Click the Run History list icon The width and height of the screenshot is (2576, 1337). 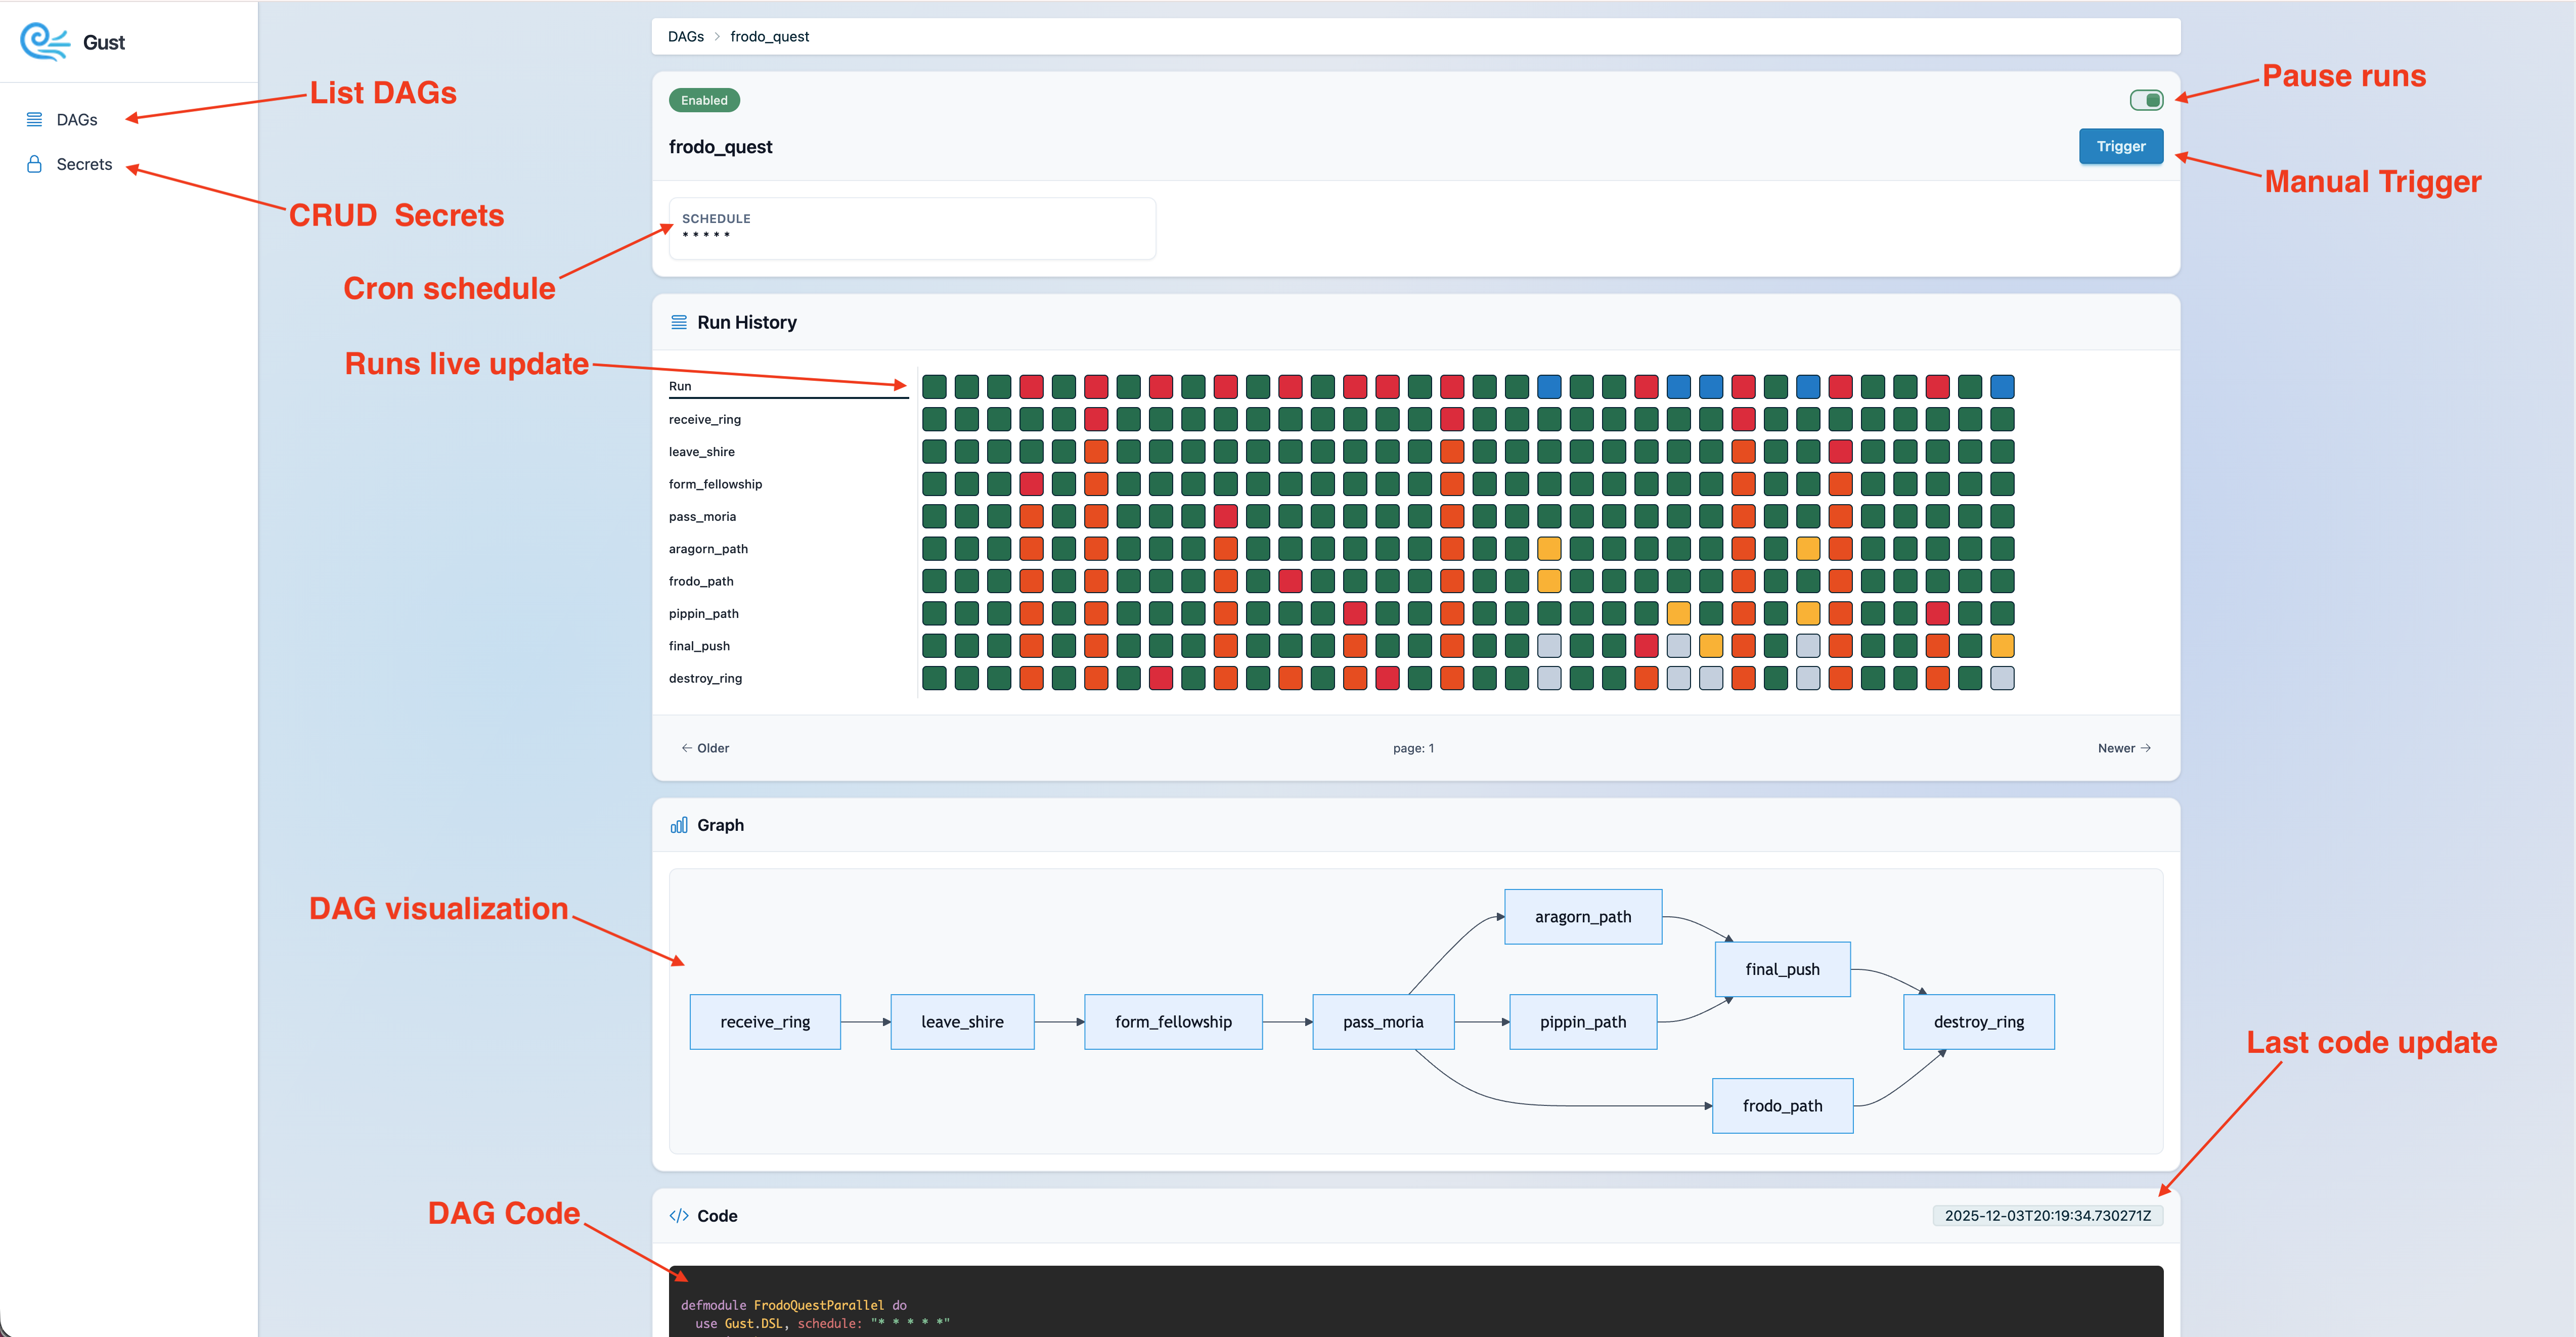click(679, 322)
